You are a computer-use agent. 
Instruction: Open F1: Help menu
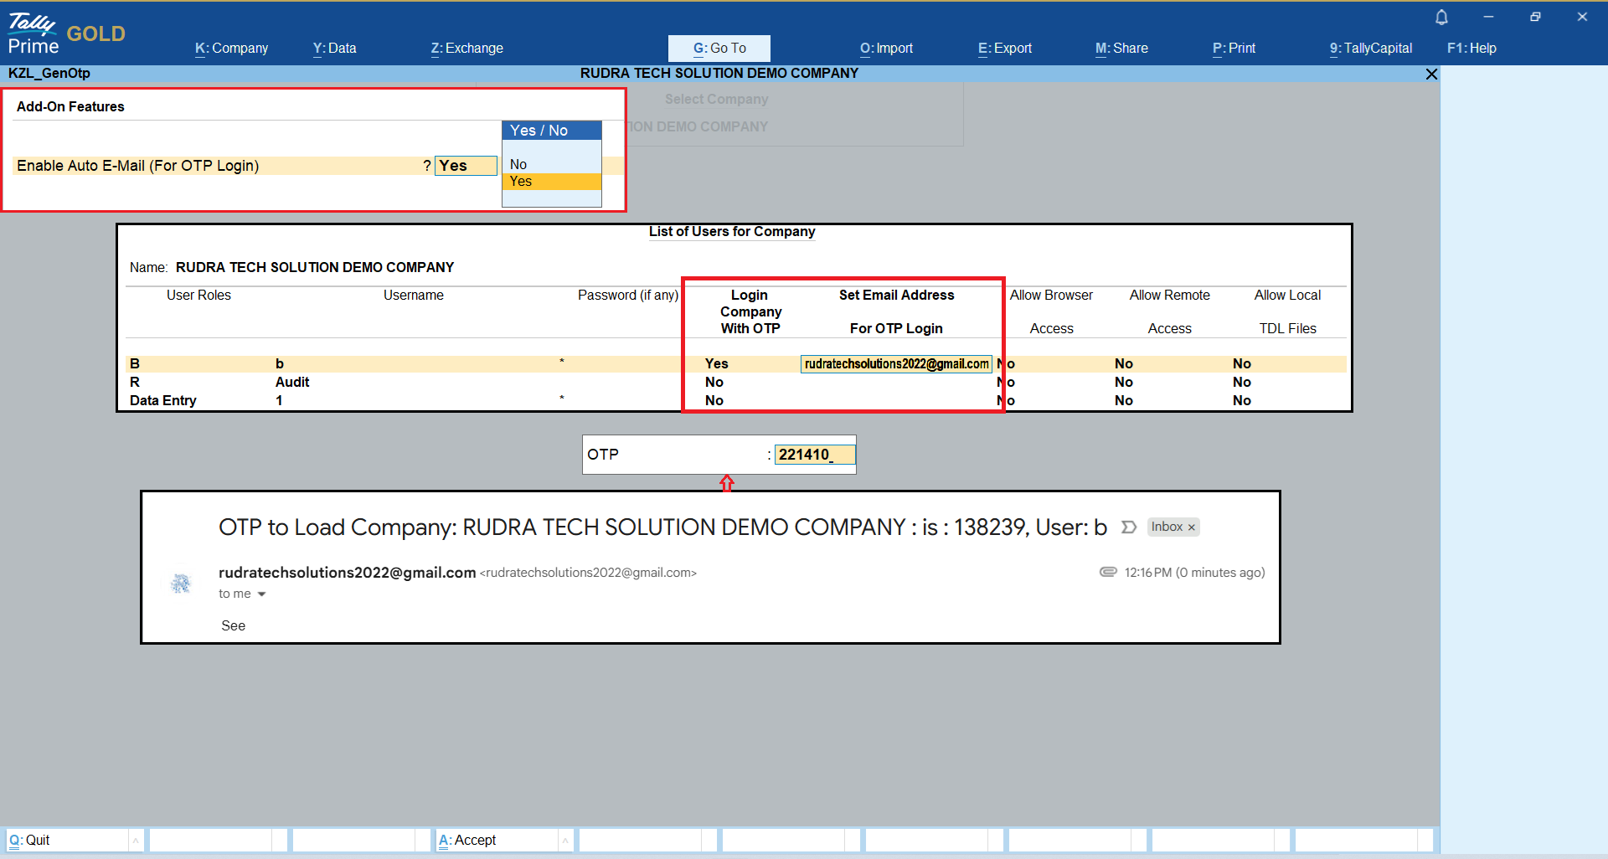pyautogui.click(x=1471, y=49)
